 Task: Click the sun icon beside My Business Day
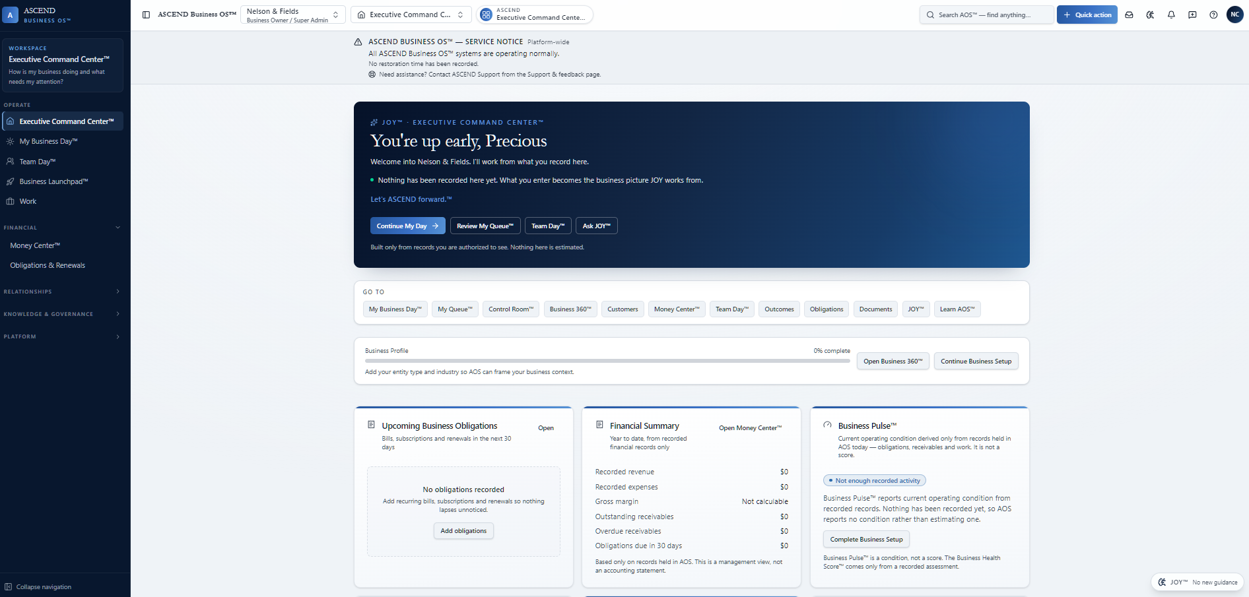[10, 141]
